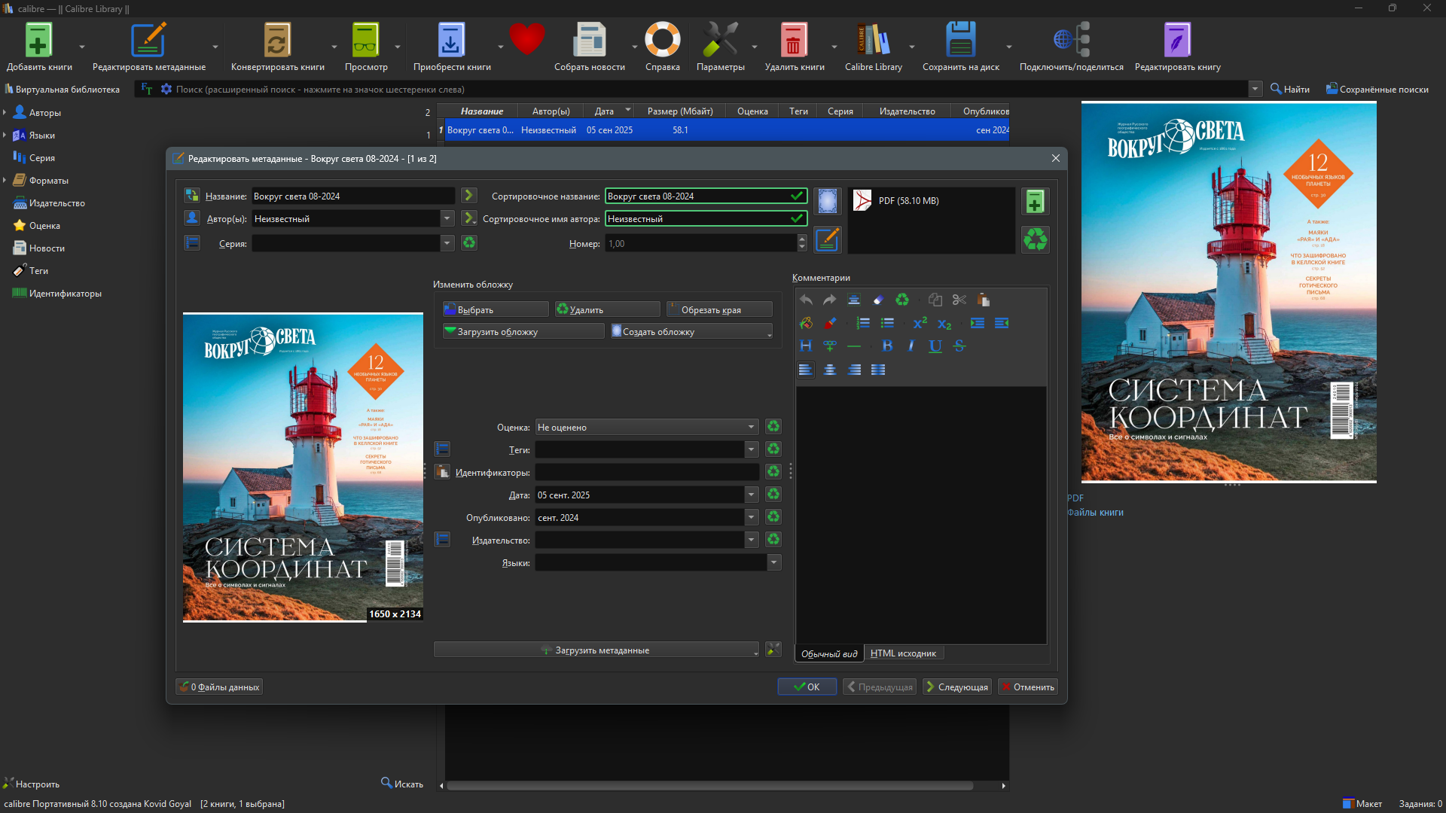Open the Теги dropdown arrow
The width and height of the screenshot is (1446, 813).
pyautogui.click(x=751, y=449)
